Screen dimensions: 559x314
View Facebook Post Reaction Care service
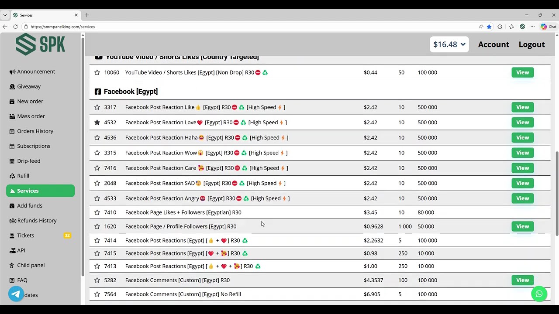pos(522,168)
